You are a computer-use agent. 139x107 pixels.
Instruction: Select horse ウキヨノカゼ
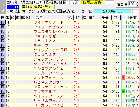[45, 36]
